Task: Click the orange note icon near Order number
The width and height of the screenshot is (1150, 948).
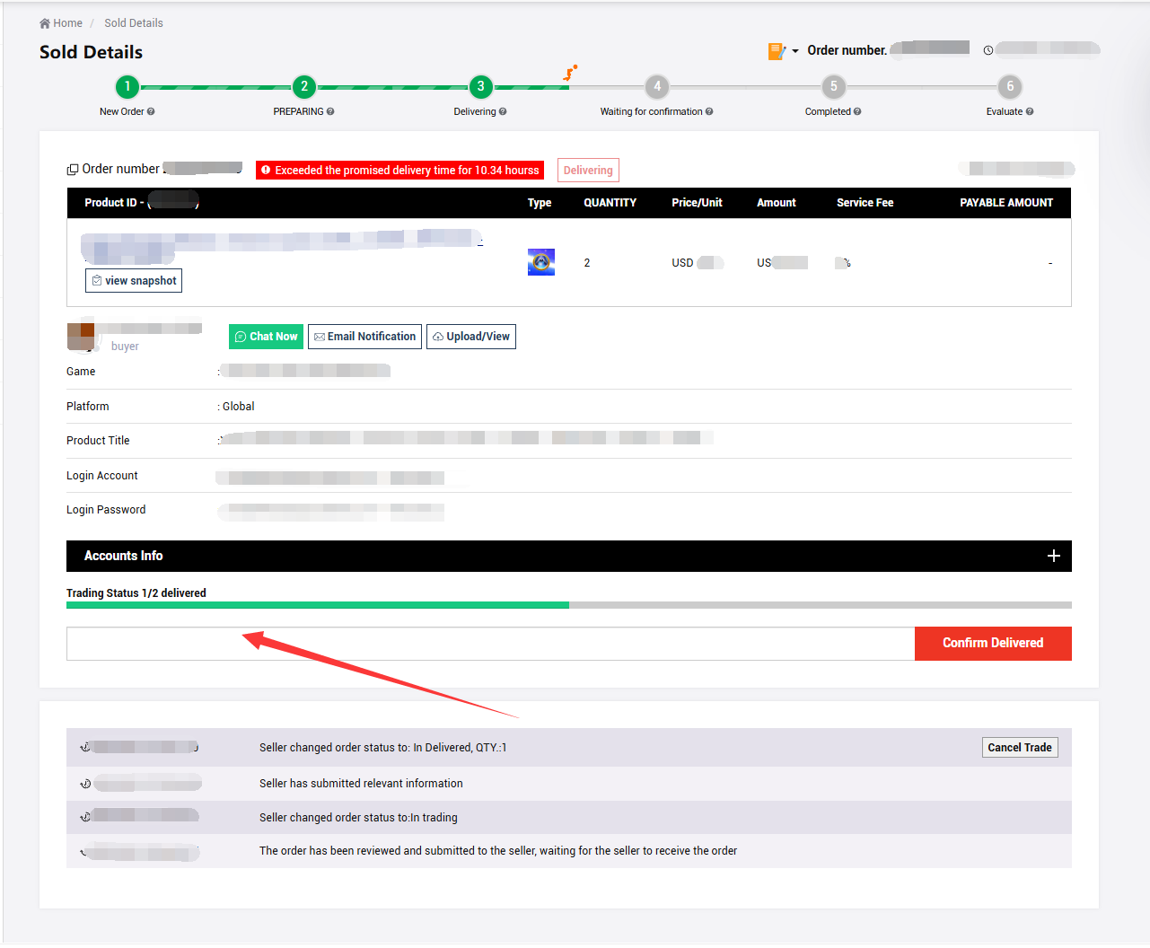Action: click(776, 51)
